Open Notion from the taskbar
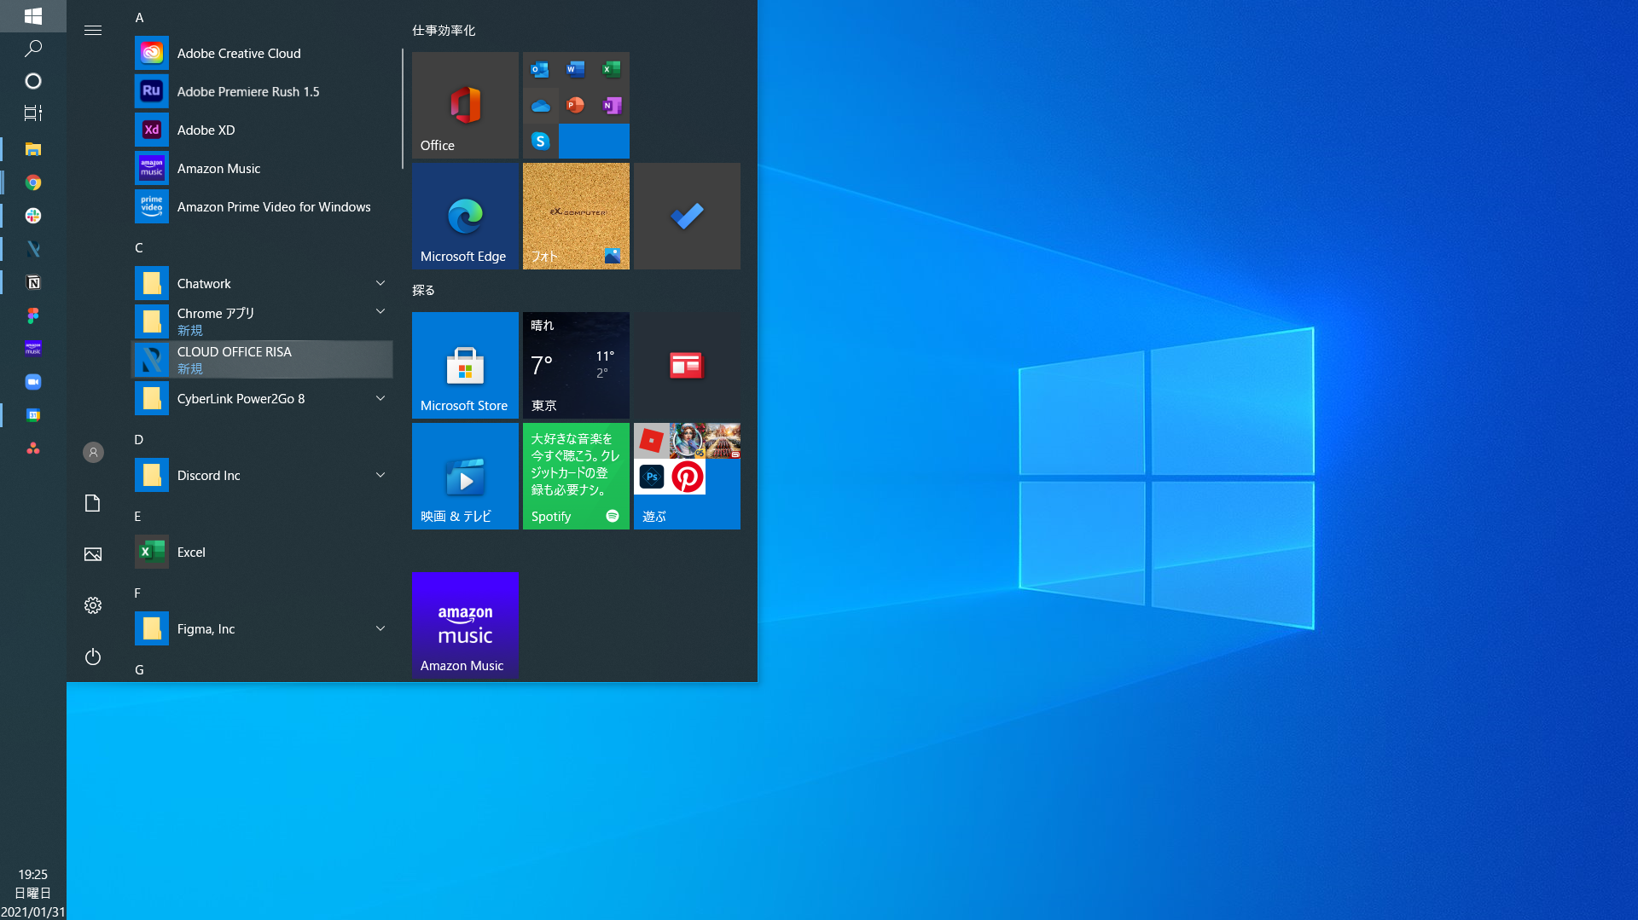Viewport: 1638px width, 920px height. point(33,282)
